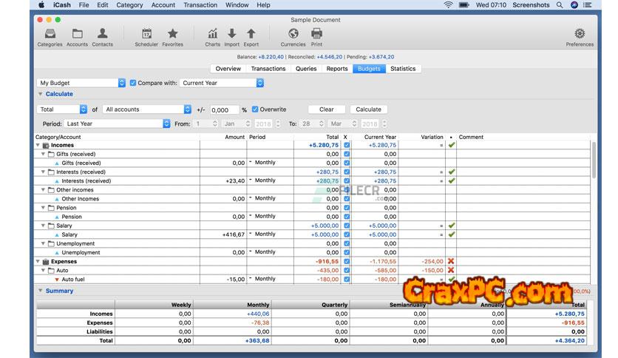Screen dimensions: 618x358
Task: Open Contacts from the toolbar
Action: coord(102,34)
